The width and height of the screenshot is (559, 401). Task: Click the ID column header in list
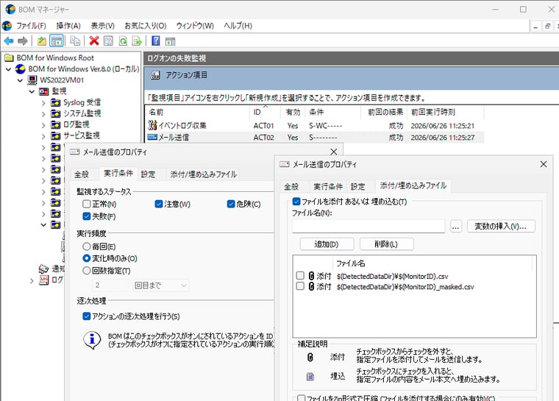265,113
